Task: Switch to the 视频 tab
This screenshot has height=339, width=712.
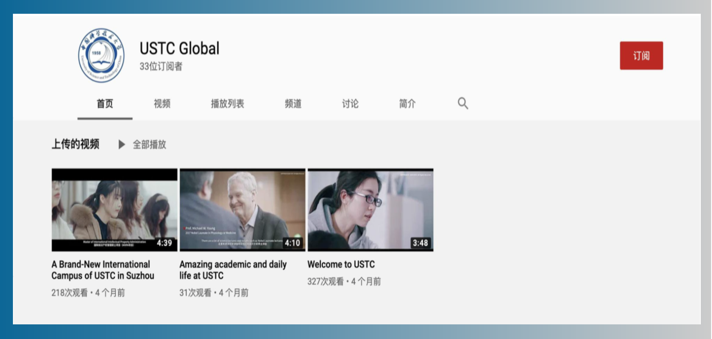Action: tap(162, 104)
